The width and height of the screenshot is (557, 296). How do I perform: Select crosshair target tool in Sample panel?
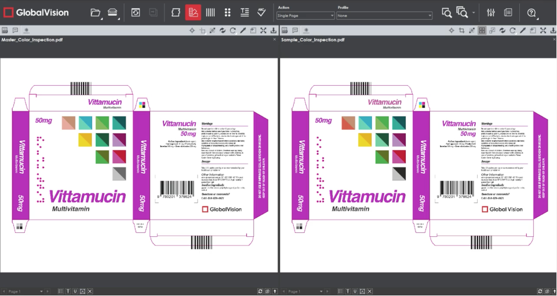click(452, 31)
